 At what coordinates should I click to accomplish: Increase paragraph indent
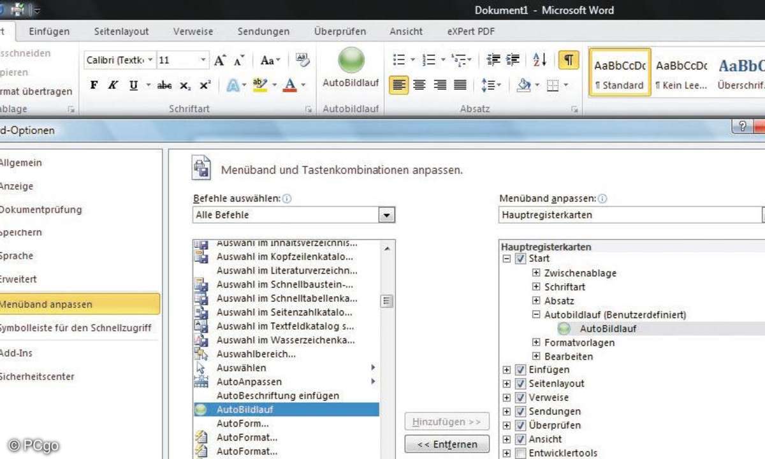tap(512, 60)
